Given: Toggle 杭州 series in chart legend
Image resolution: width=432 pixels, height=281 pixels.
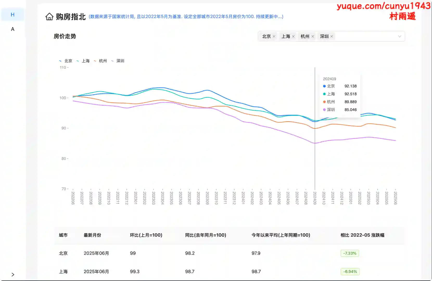Looking at the screenshot, I should pyautogui.click(x=100, y=61).
